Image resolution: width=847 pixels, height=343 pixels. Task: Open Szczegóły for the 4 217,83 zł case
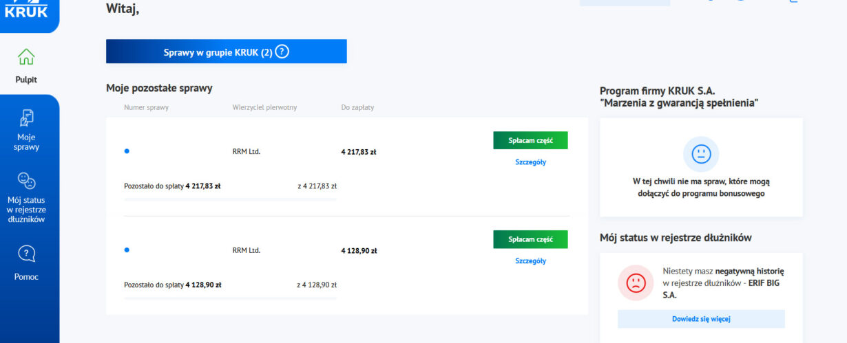tap(530, 162)
